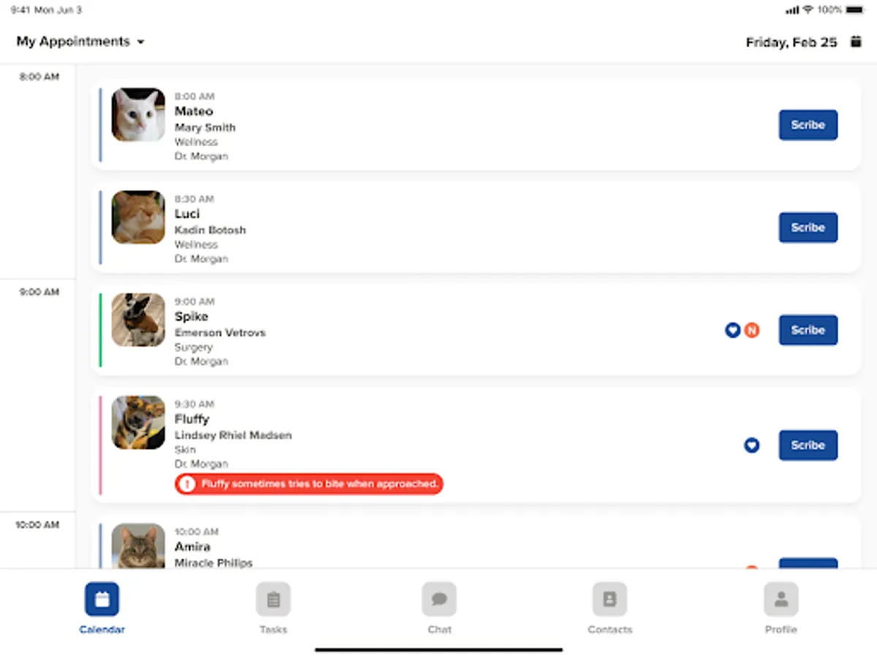The image size is (877, 658).
Task: Open Luci's orange cat photo thumbnail
Action: [138, 217]
